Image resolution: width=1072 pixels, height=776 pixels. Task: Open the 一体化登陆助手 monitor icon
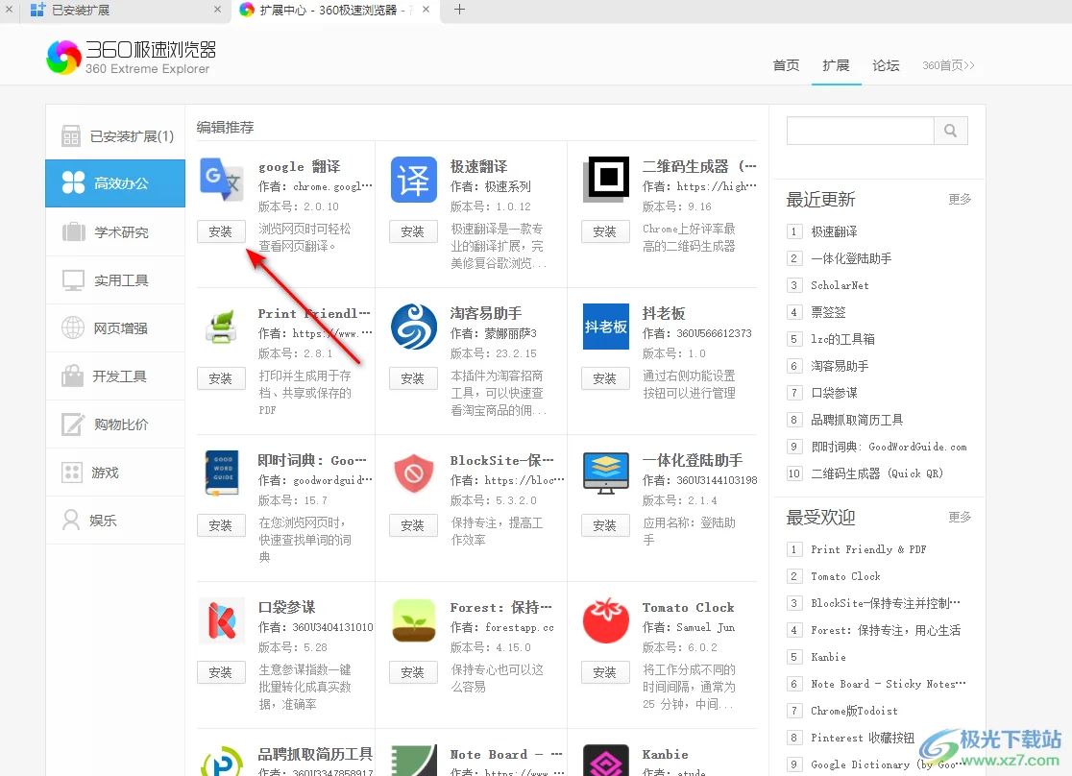click(x=606, y=473)
